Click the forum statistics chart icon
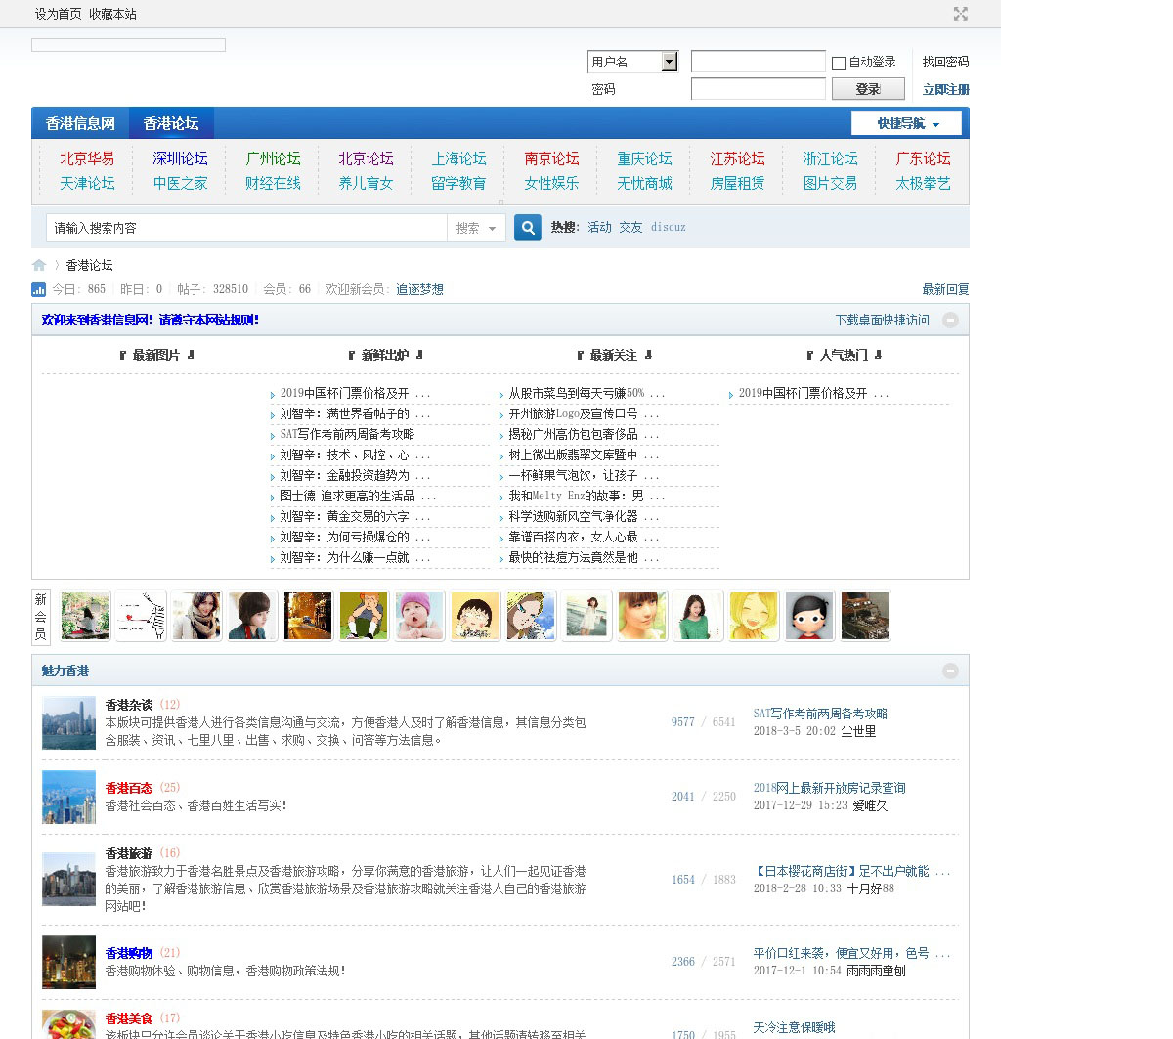This screenshot has width=1173, height=1039. point(39,289)
